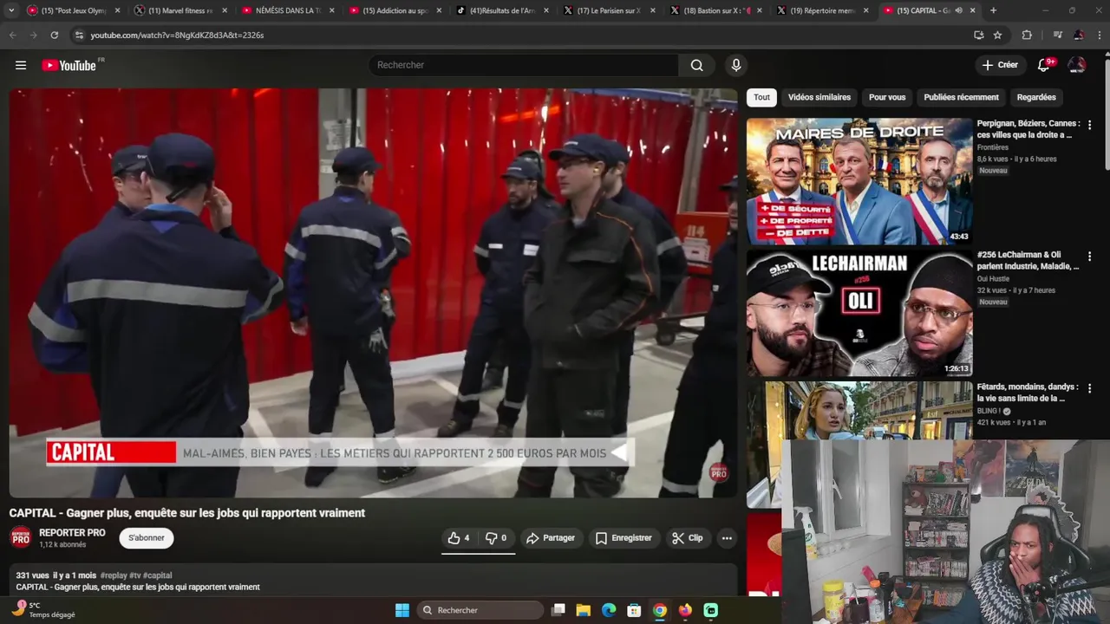The image size is (1110, 624).
Task: View site information icon in address bar
Action: [x=79, y=35]
